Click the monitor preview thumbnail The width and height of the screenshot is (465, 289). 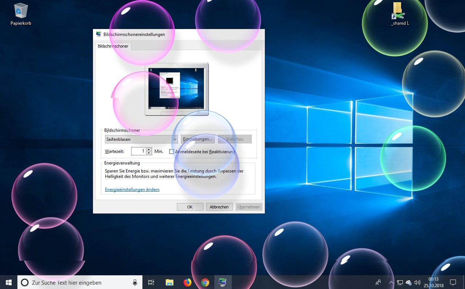pyautogui.click(x=177, y=89)
